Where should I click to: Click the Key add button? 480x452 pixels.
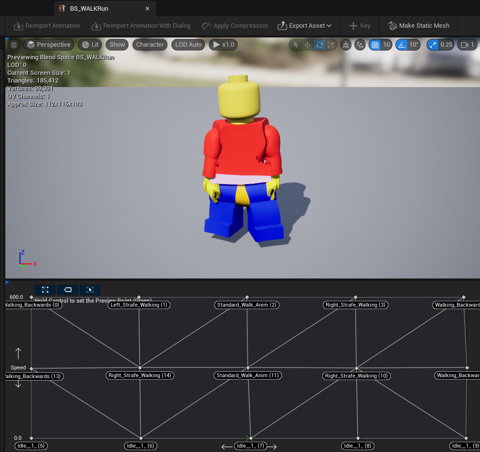pos(360,26)
